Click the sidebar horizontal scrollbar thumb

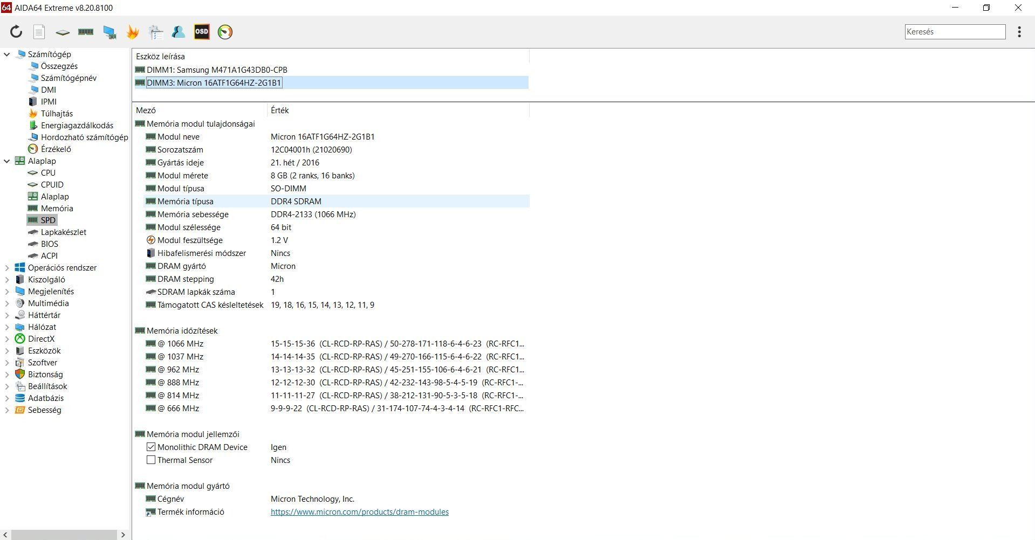pos(64,535)
